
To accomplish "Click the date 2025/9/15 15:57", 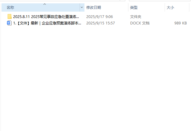I will coord(101,23).
